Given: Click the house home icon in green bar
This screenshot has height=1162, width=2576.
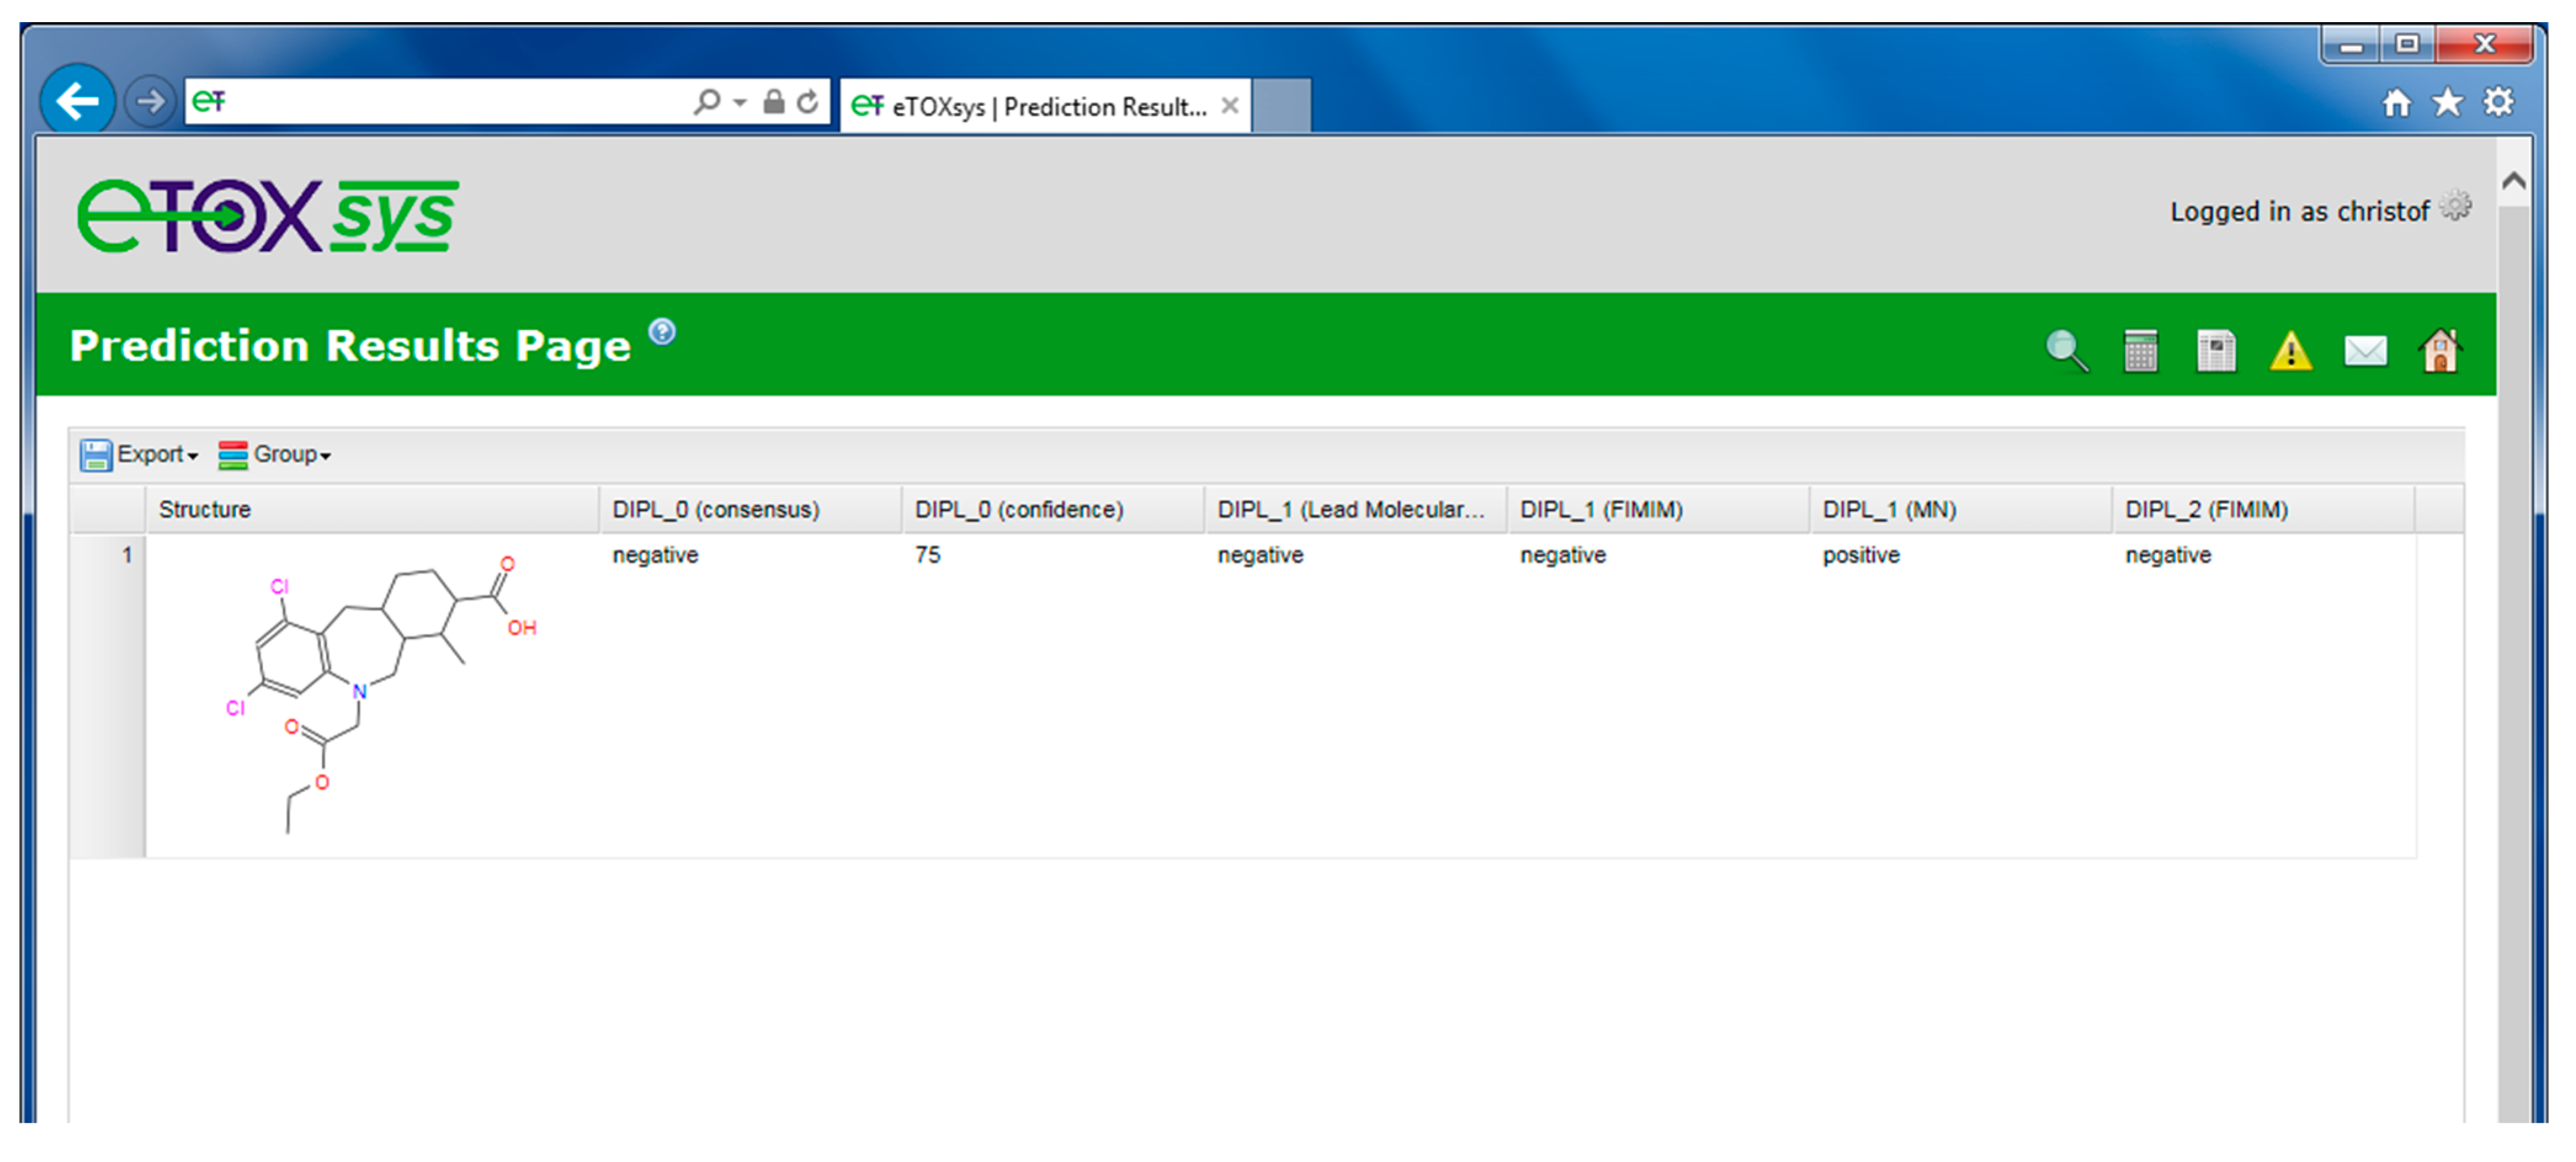Looking at the screenshot, I should (2440, 351).
